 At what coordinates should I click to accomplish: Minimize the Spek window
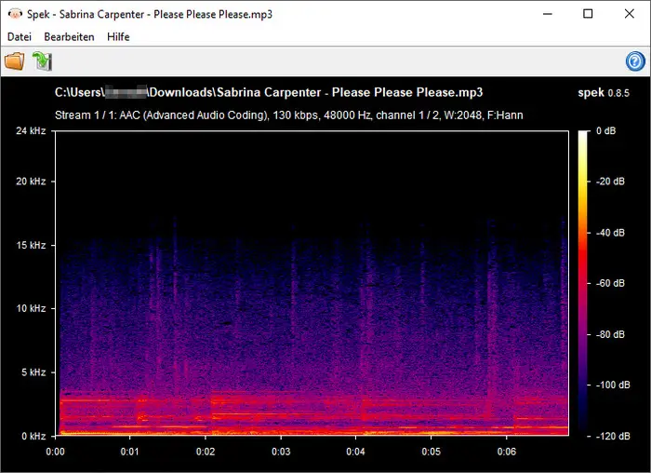coord(548,14)
